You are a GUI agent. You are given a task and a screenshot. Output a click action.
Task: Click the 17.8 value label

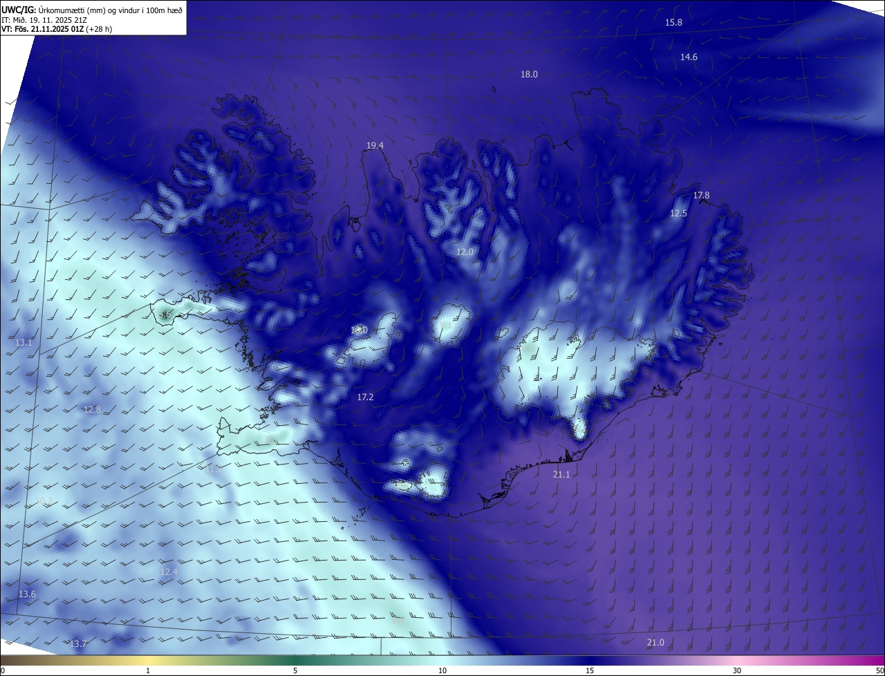[701, 196]
